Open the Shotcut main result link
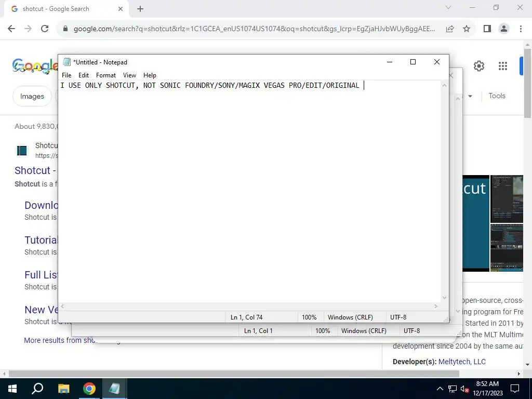This screenshot has width=532, height=399. click(35, 170)
